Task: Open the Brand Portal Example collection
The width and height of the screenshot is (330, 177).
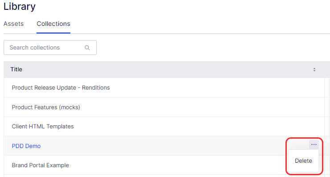Action: (41, 165)
